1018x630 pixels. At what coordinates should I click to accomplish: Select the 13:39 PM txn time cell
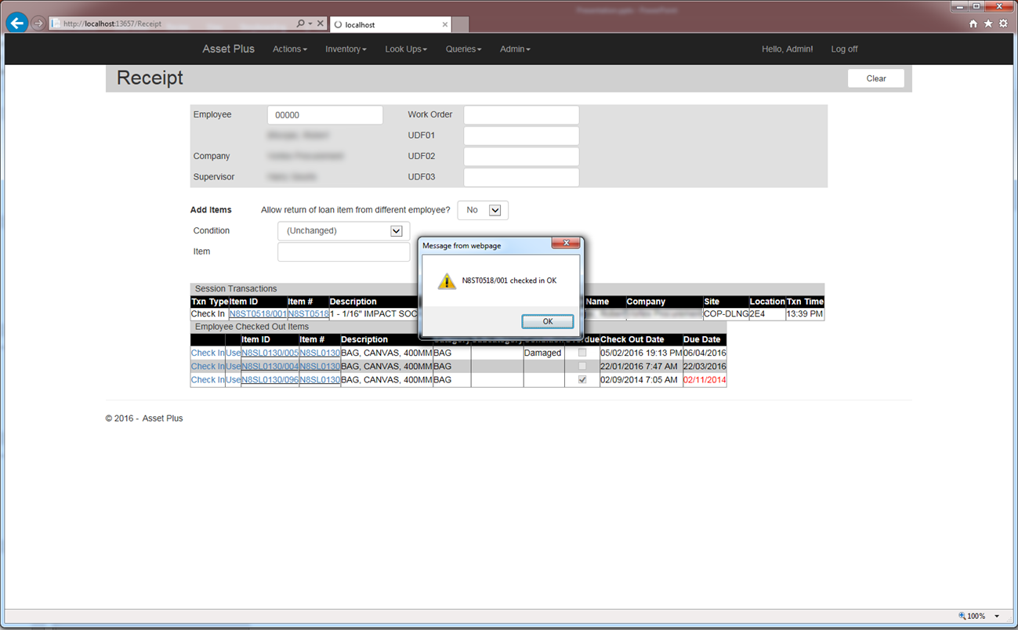[x=805, y=313]
